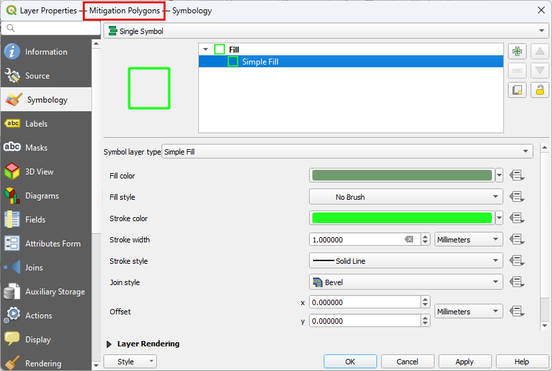Select the Simple Fill layer item

(x=260, y=62)
